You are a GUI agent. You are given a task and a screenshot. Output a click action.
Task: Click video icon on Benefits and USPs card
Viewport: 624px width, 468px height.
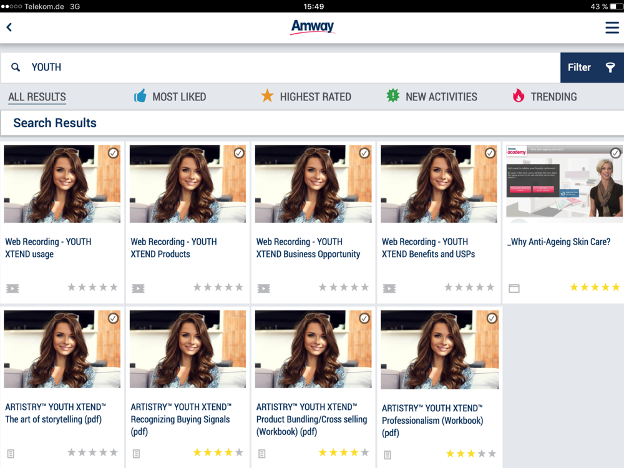click(x=389, y=288)
